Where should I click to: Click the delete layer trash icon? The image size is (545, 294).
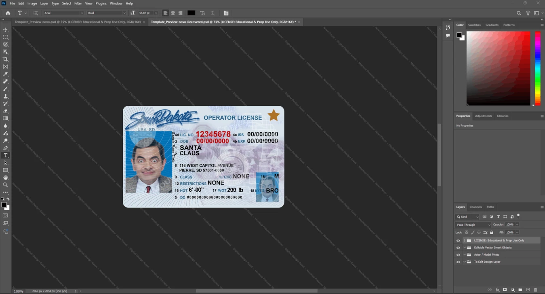coord(536,290)
